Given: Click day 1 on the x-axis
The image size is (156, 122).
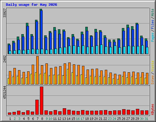Looking at the screenshot, I should click(10, 119).
